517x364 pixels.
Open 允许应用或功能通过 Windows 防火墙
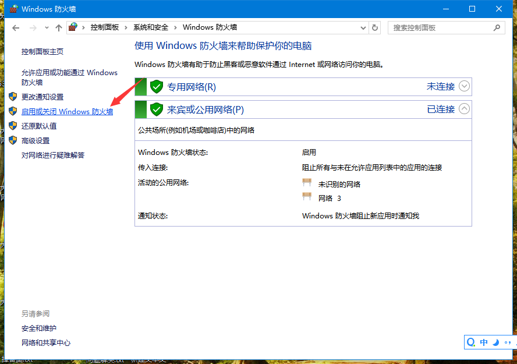(69, 77)
